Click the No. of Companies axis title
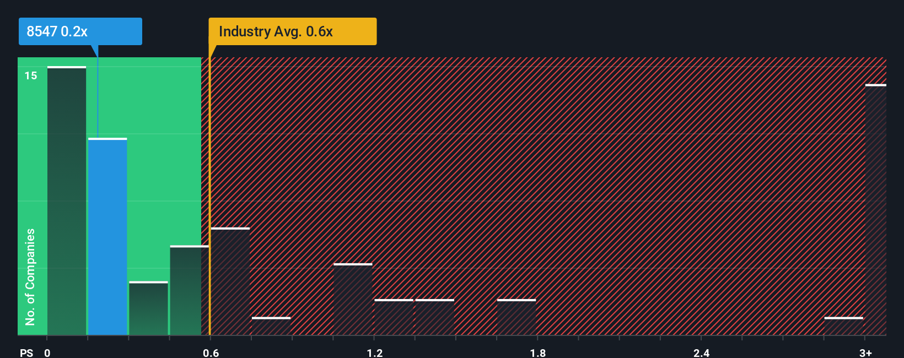 click(30, 276)
